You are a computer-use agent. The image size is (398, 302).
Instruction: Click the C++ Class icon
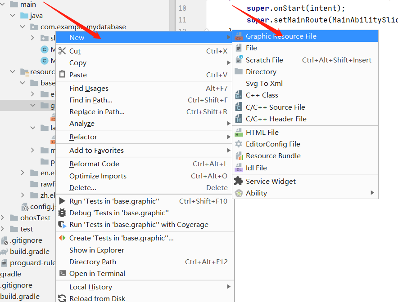coord(239,95)
